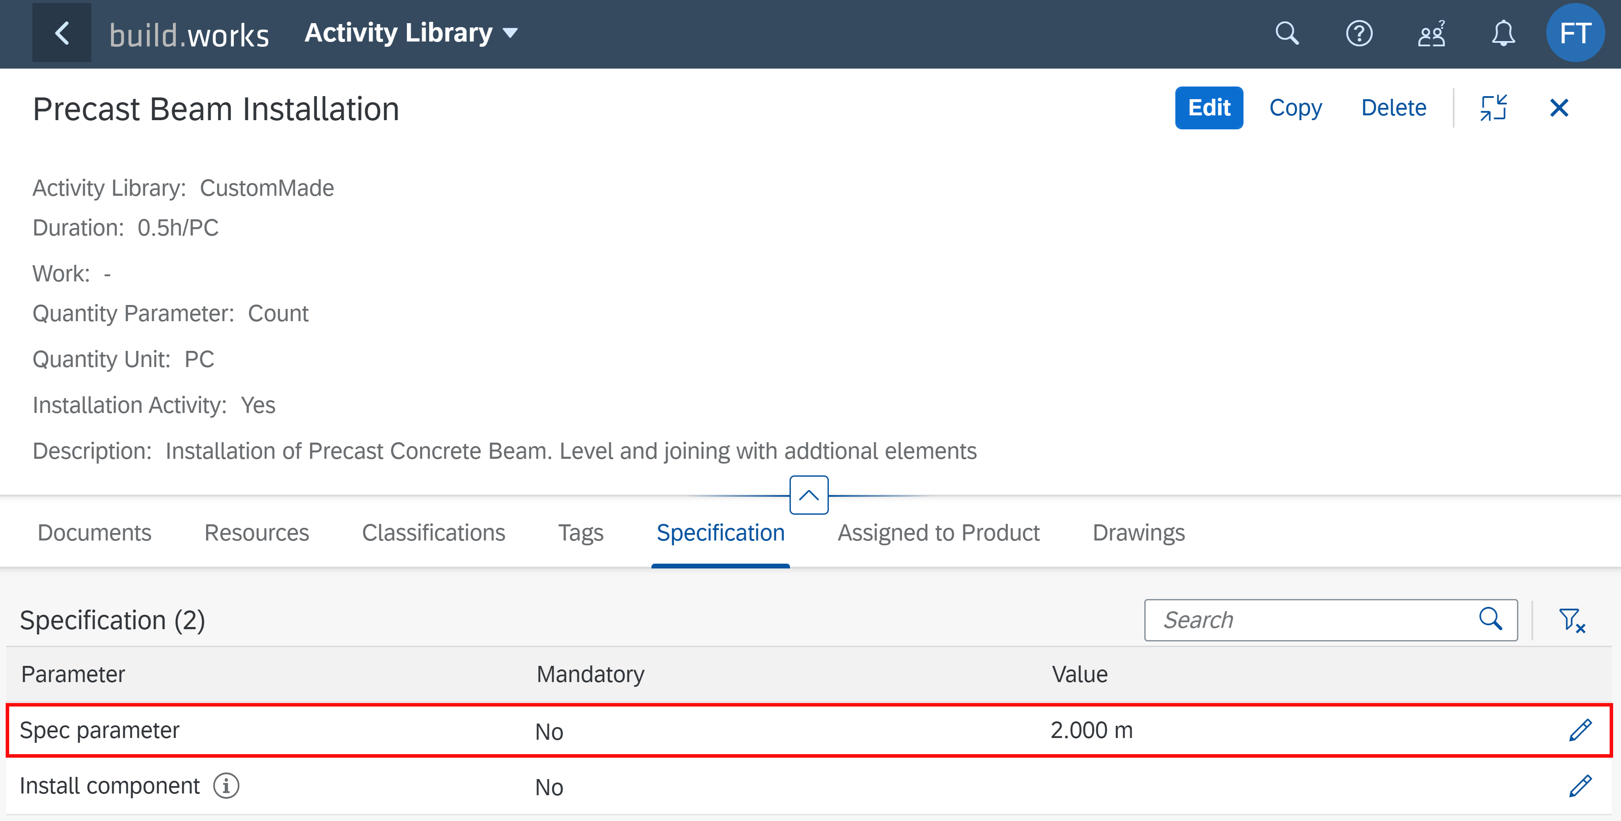Click the Parameter column header
The image size is (1621, 821).
pyautogui.click(x=73, y=675)
